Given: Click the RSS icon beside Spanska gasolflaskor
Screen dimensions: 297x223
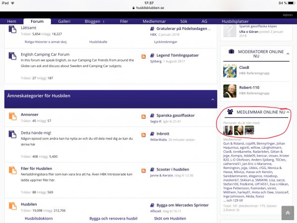Looking at the screenshot, I should pos(144,116).
